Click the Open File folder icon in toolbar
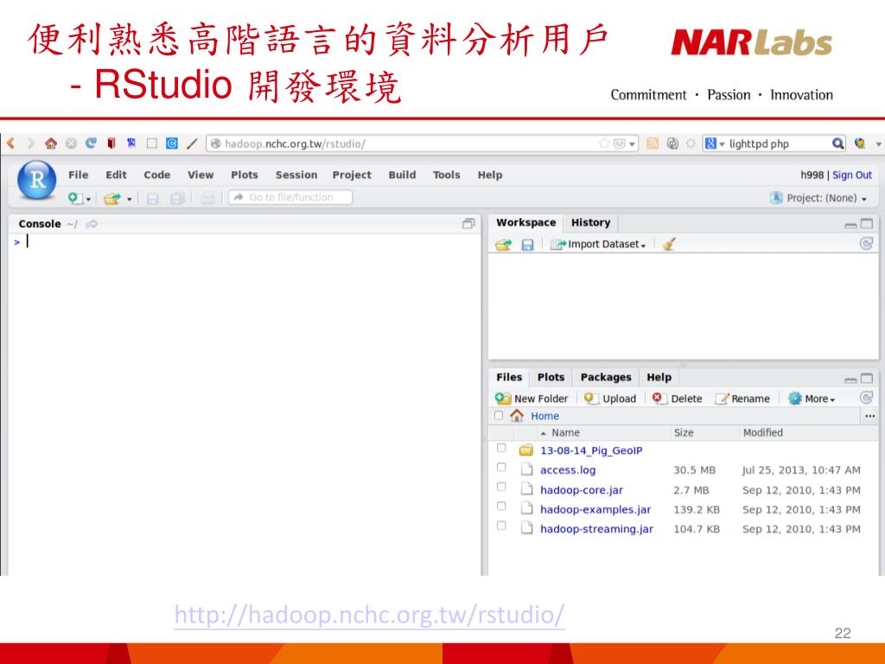Viewport: 885px width, 664px height. pos(112,198)
